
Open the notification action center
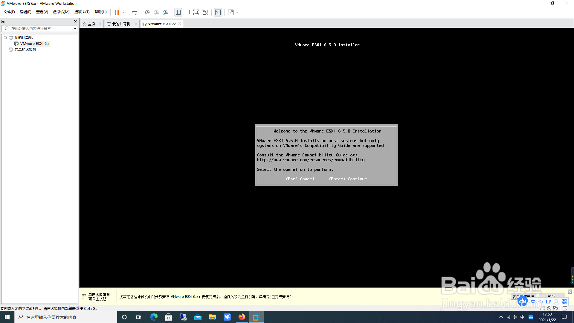click(564, 317)
